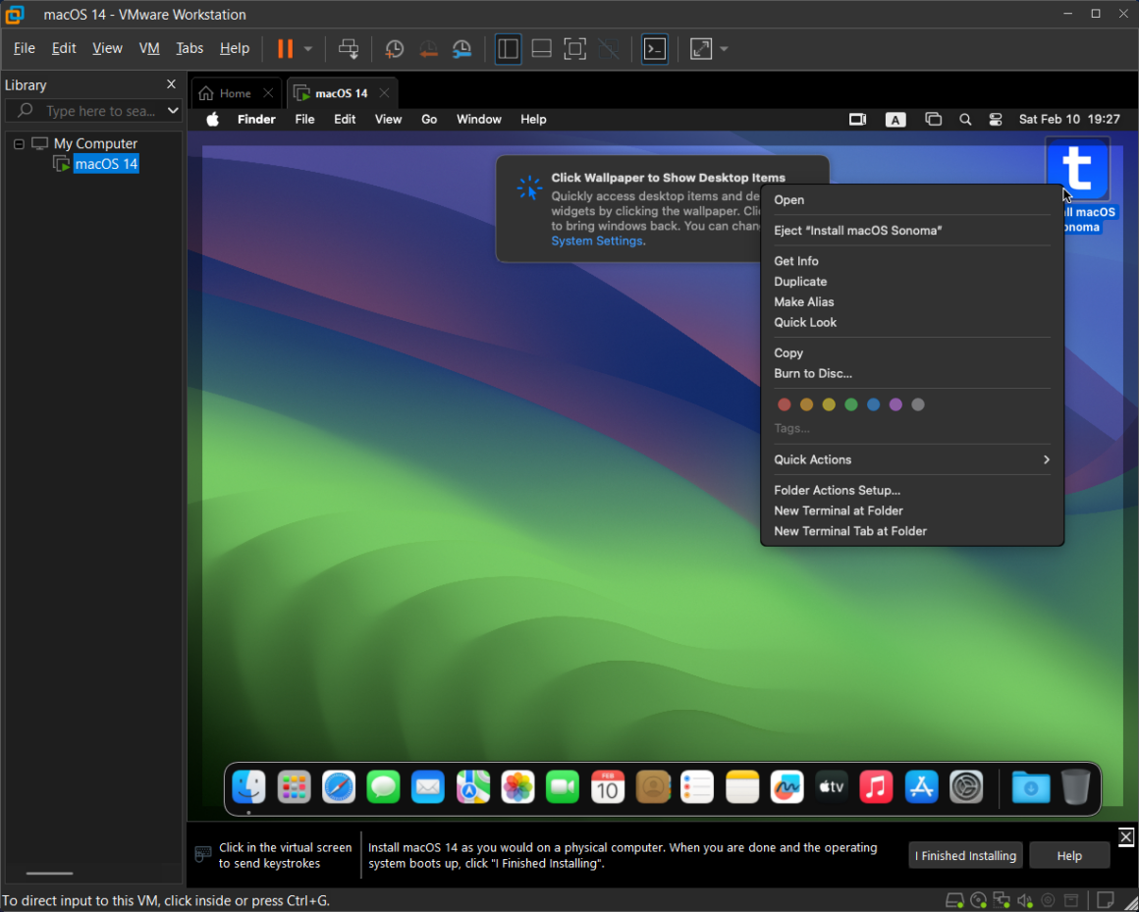Open the Apple menu in the guest
The image size is (1139, 912).
pos(213,119)
